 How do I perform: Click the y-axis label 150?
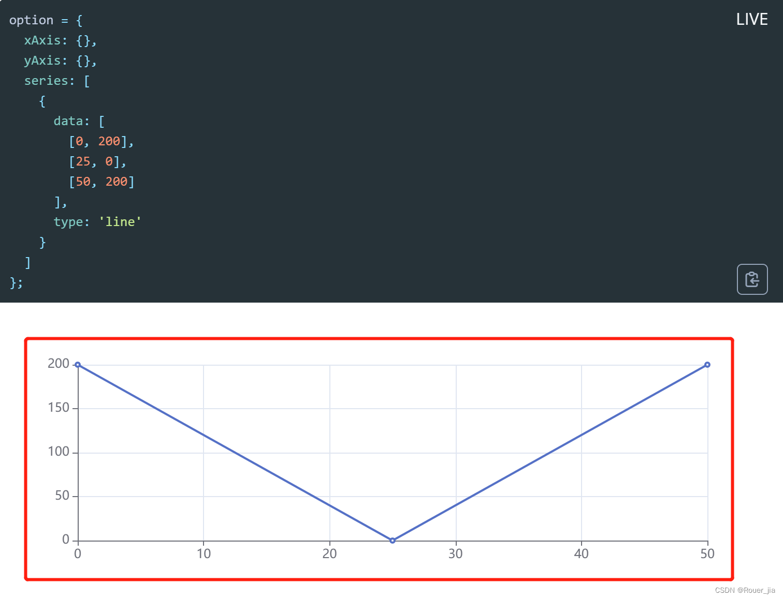(59, 408)
